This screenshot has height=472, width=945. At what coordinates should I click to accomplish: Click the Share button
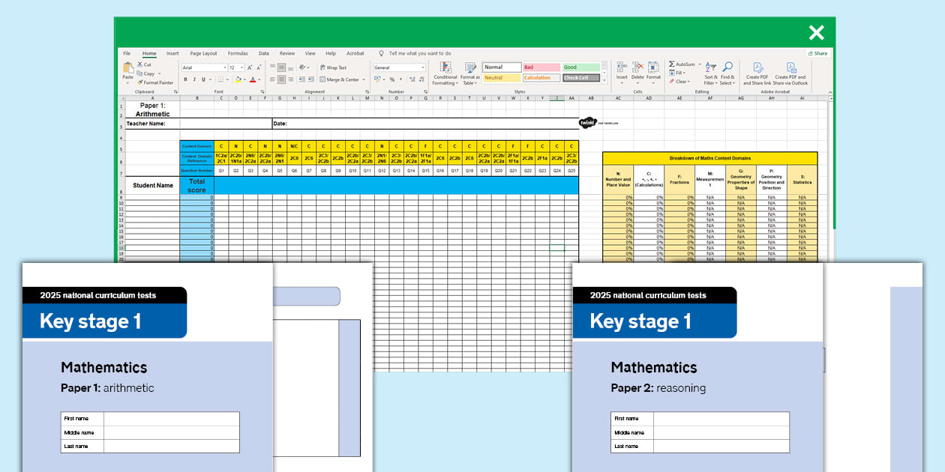[x=818, y=53]
